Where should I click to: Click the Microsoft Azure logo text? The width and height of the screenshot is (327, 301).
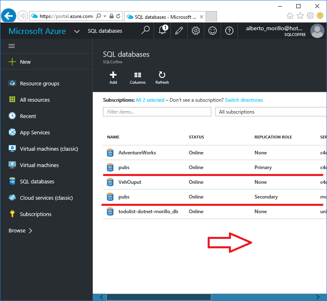click(x=37, y=31)
